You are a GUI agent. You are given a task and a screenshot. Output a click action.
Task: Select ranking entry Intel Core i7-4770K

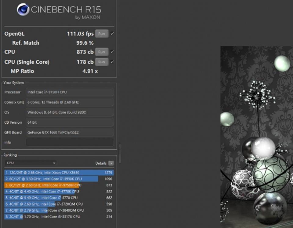[x=59, y=192]
